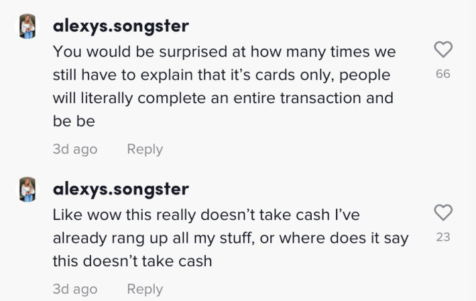This screenshot has height=301, width=476.
Task: Open the avatar beside the cards only comment
Action: click(x=27, y=27)
